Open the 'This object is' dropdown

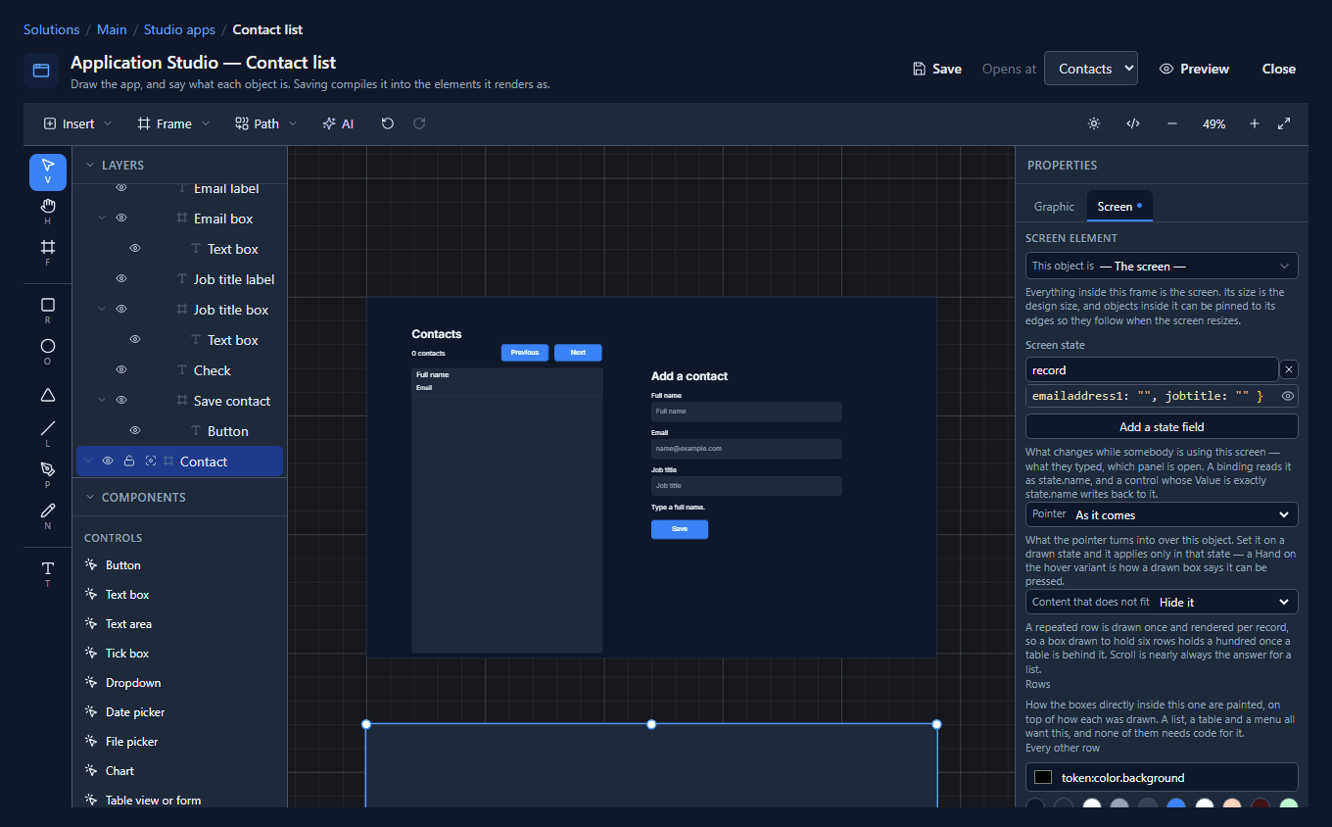pyautogui.click(x=1162, y=266)
